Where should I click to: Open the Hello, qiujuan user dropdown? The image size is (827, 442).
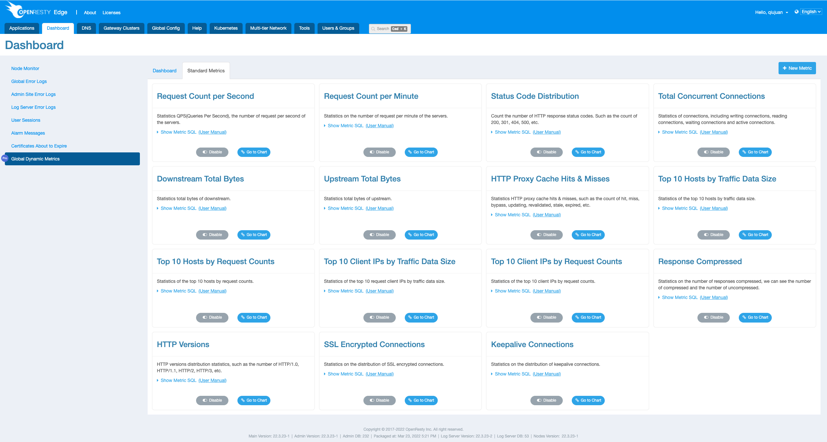771,12
